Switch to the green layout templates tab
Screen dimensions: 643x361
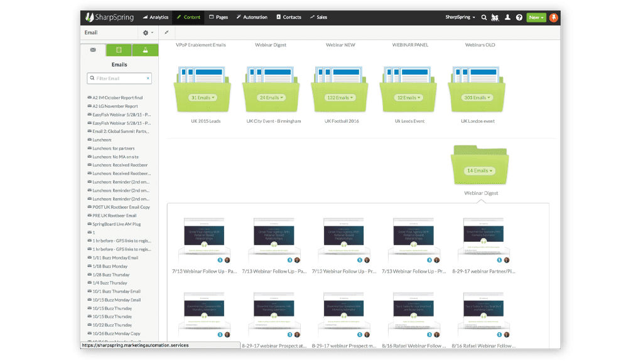(119, 50)
